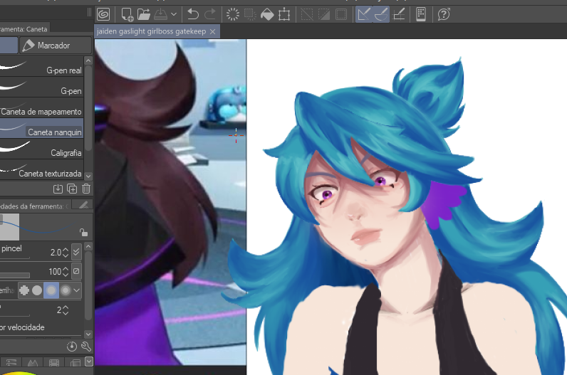This screenshot has height=375, width=567.
Task: Toggle Snap to Grid
Action: point(399,14)
